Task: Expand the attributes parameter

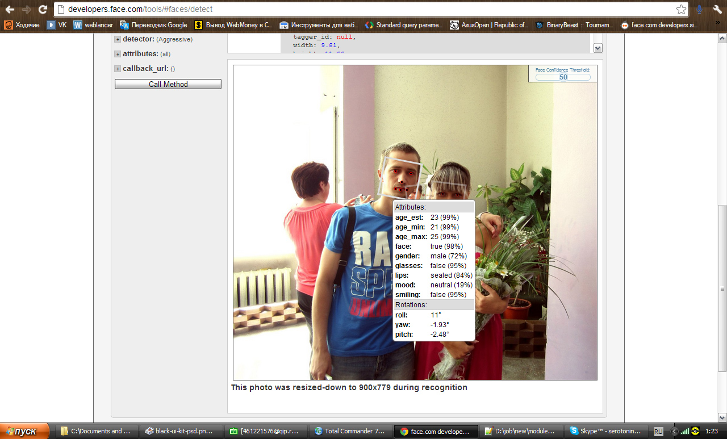Action: coord(118,54)
